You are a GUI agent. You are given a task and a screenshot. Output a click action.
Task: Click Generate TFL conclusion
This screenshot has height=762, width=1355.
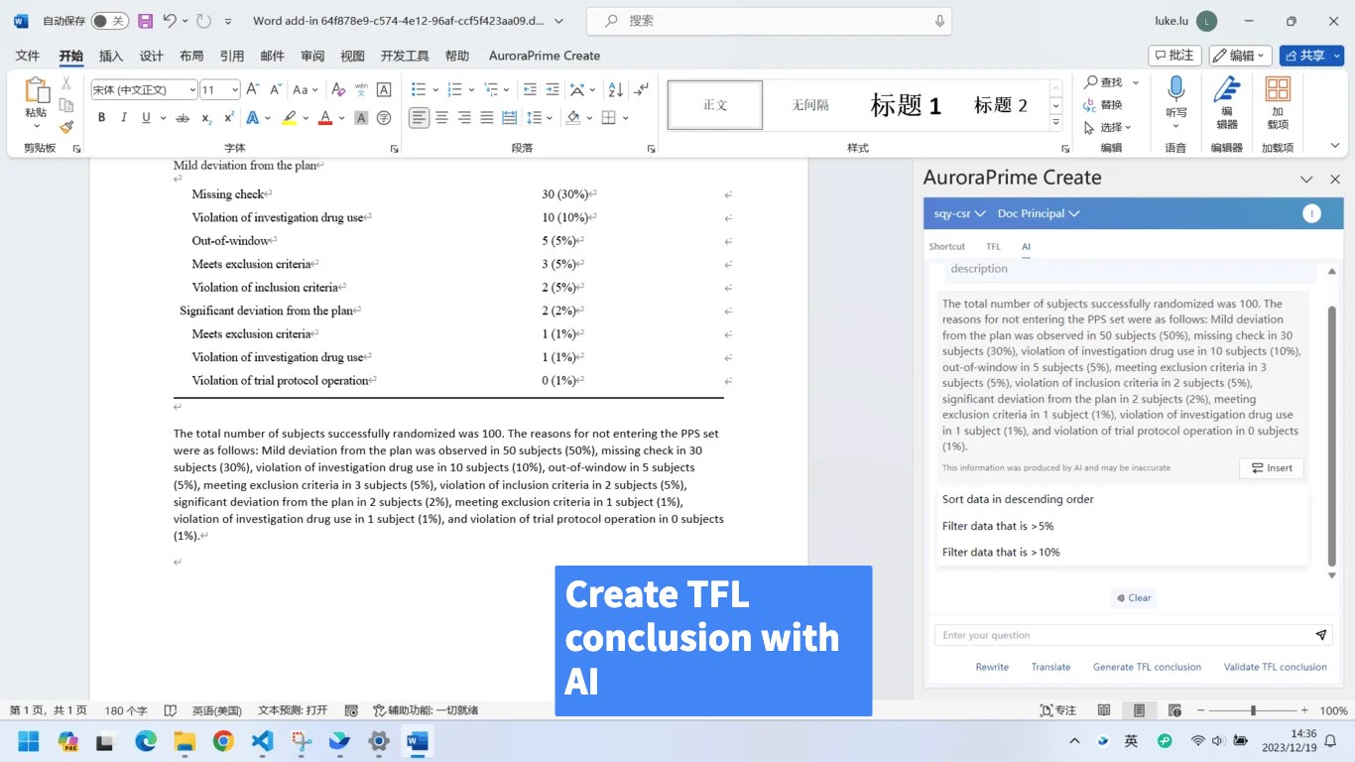[x=1147, y=667]
